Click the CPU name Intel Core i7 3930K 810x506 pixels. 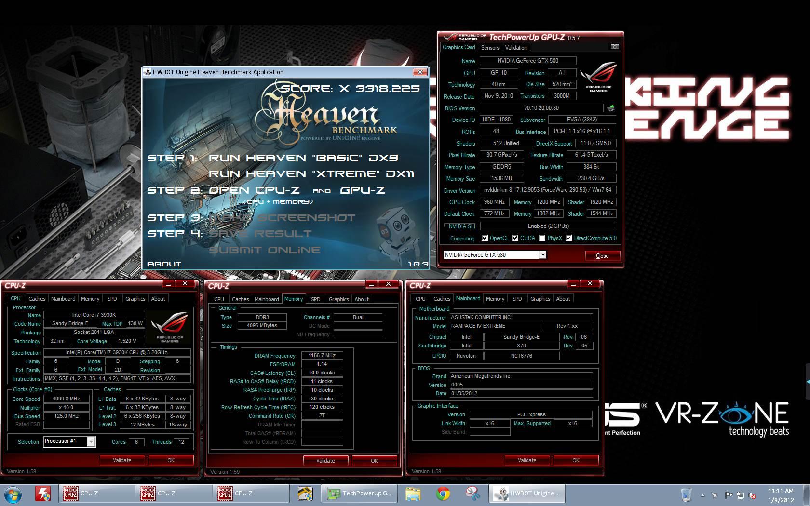(94, 315)
